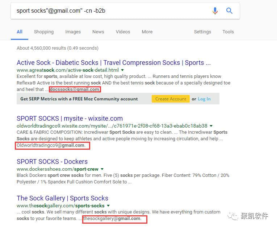This screenshot has height=228, width=277.
Task: Expand dropdown arrow beside thesockgallery.com URL
Action: [x=108, y=206]
